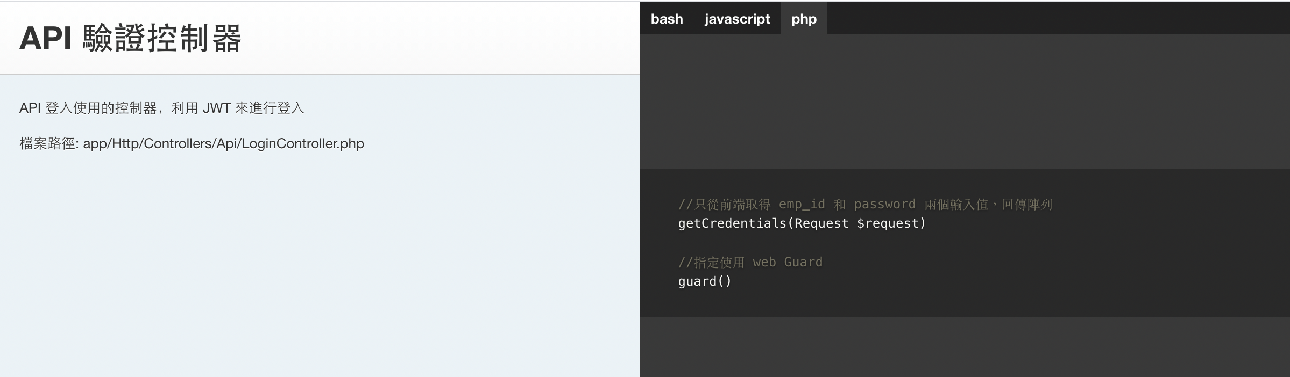Switch to the bash tab

pos(667,19)
